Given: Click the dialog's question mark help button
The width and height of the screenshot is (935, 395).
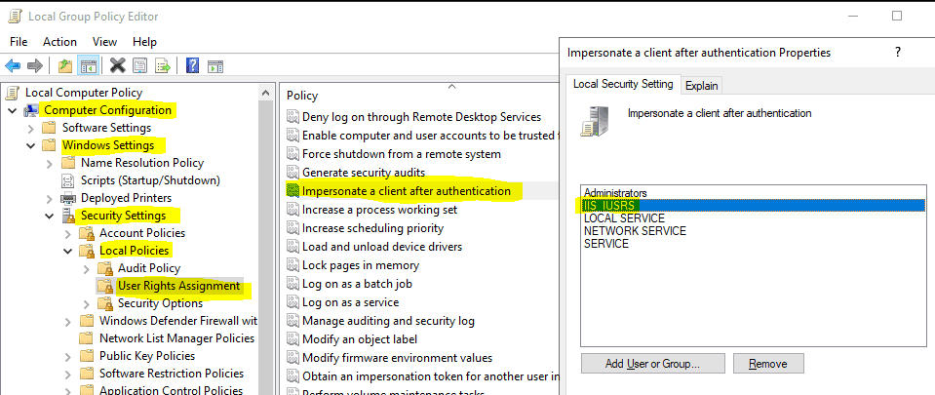Looking at the screenshot, I should [898, 52].
